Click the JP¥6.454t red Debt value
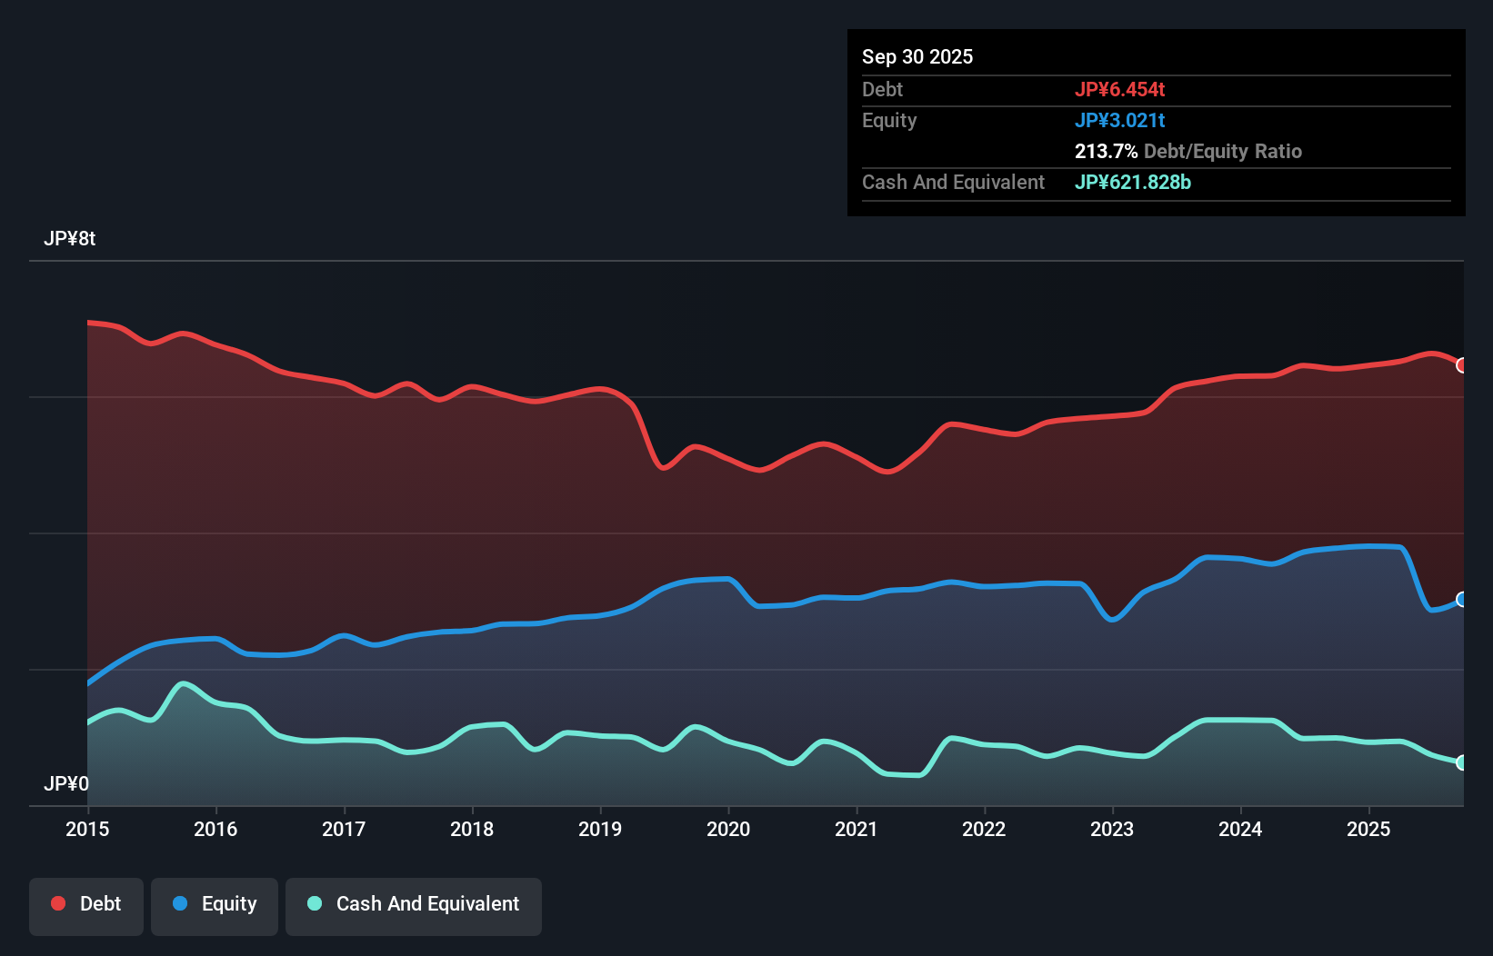 tap(1121, 89)
